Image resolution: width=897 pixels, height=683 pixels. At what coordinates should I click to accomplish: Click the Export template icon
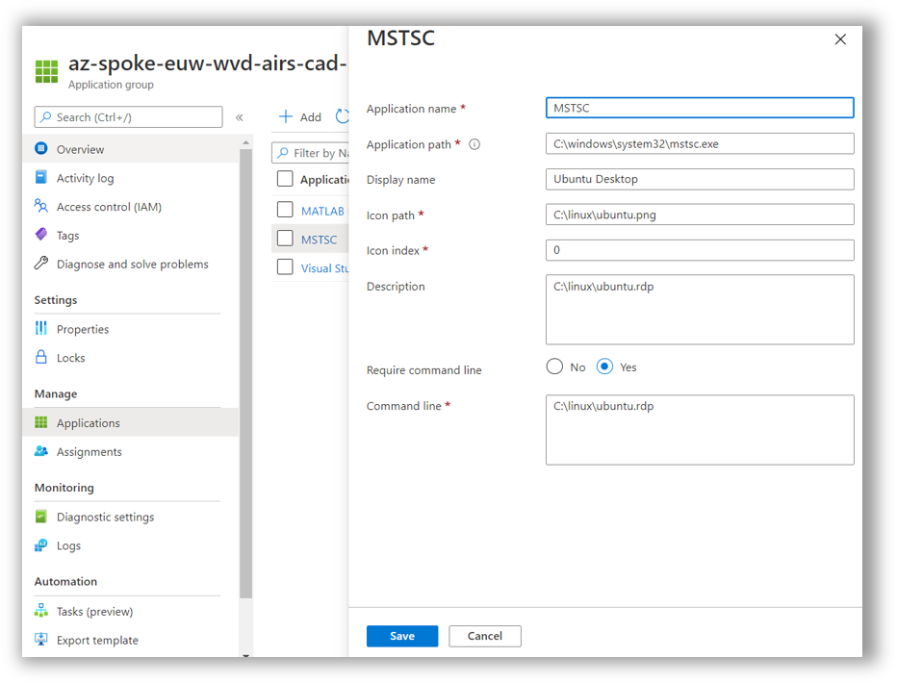pos(41,640)
